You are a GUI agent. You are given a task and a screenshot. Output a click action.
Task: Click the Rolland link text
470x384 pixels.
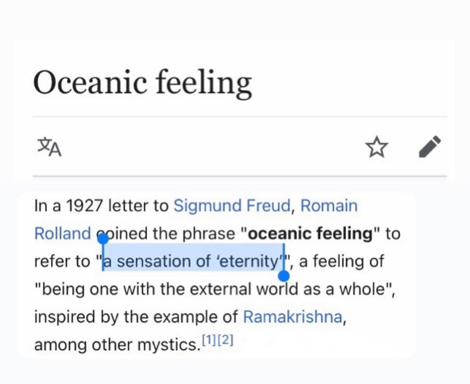point(63,233)
